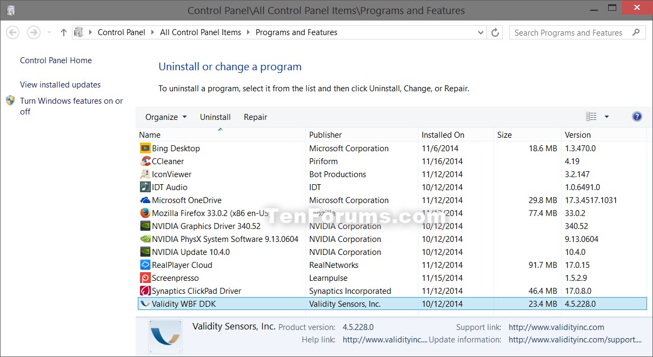Image resolution: width=653 pixels, height=357 pixels.
Task: Select the CCleaner application icon
Action: click(x=145, y=161)
